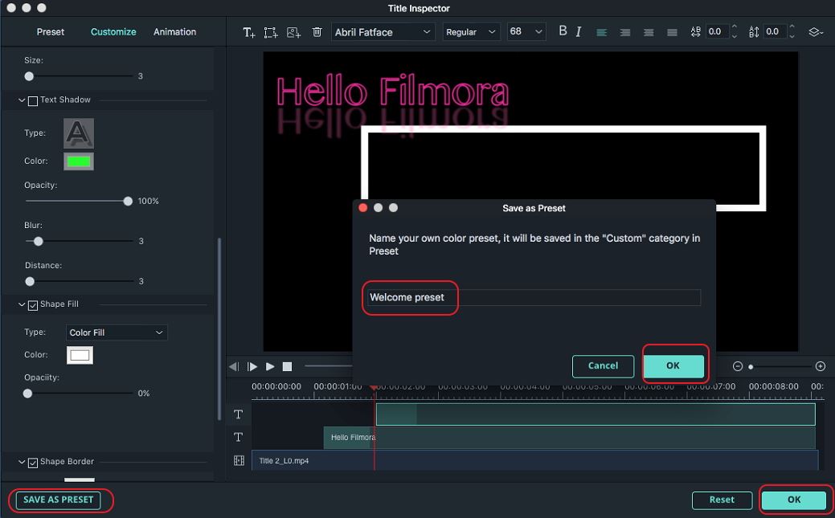Align text left
835x518 pixels.
tap(601, 32)
